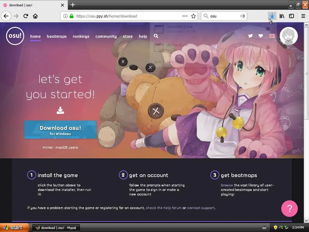Open the browser hamburger menu
The width and height of the screenshot is (309, 232).
tap(303, 16)
